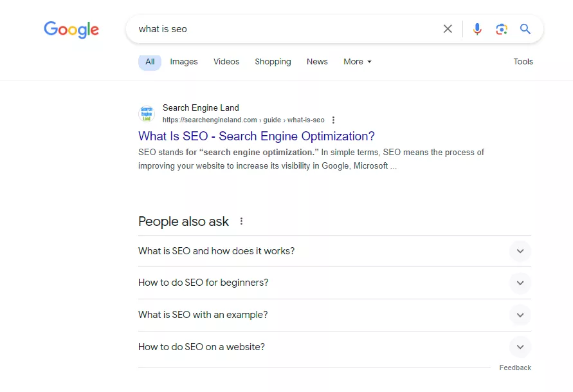Open Google Lens image search icon
The width and height of the screenshot is (573, 392).
click(502, 29)
